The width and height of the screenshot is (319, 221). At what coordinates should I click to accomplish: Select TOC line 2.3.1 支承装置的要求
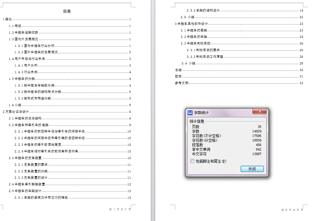[x=73, y=164]
